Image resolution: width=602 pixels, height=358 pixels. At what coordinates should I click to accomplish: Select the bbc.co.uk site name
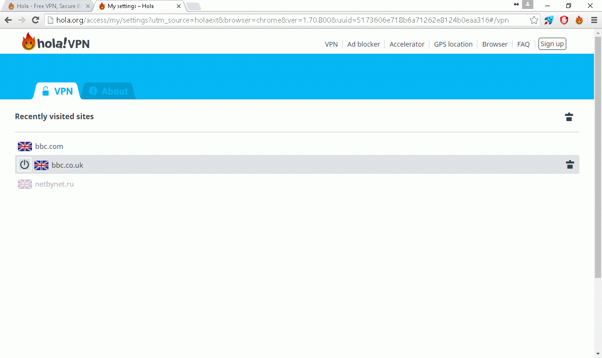(x=67, y=165)
